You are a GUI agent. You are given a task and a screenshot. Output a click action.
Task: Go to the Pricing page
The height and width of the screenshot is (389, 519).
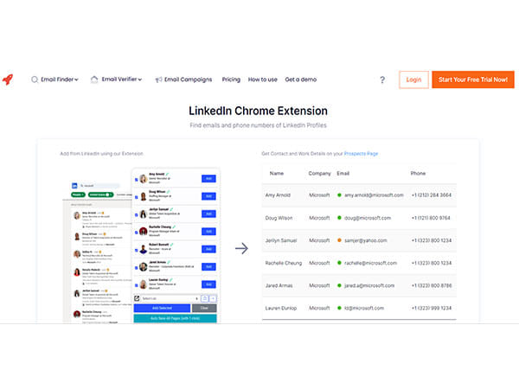coord(231,80)
